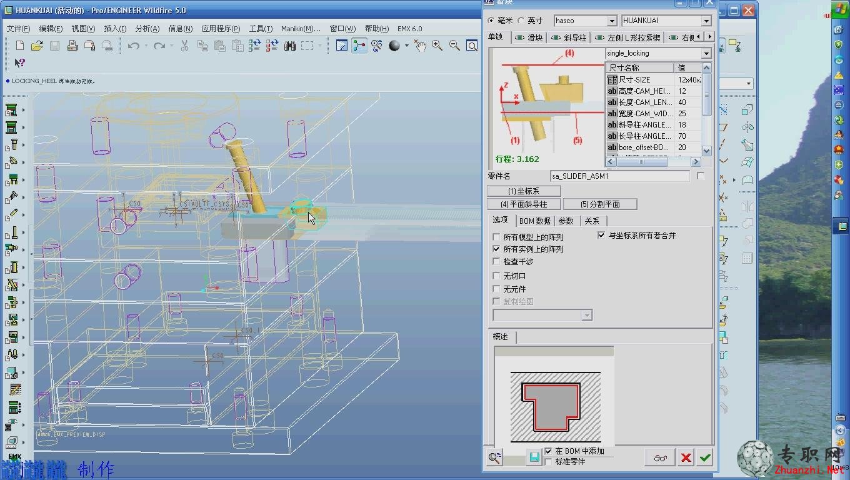Click the New file icon
Screen dimensions: 850x480
(19, 46)
